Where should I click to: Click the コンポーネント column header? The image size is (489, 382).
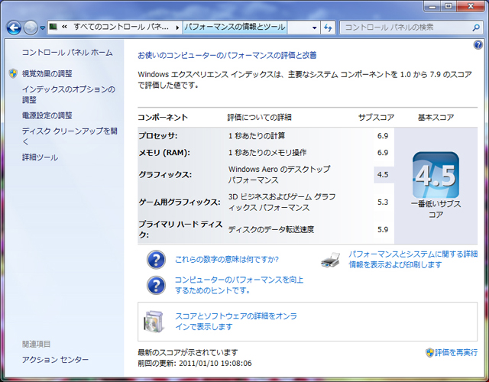163,118
